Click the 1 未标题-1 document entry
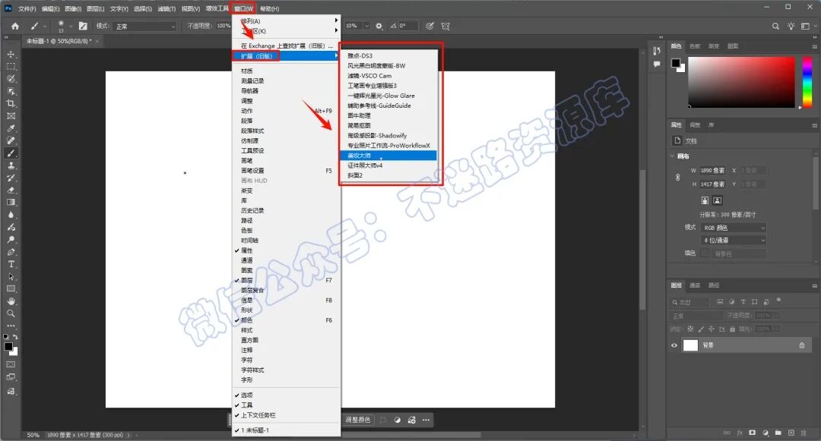This screenshot has width=821, height=441. click(x=287, y=430)
